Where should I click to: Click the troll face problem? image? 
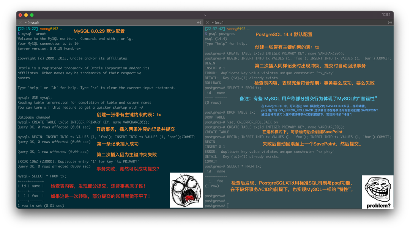coord(378,192)
